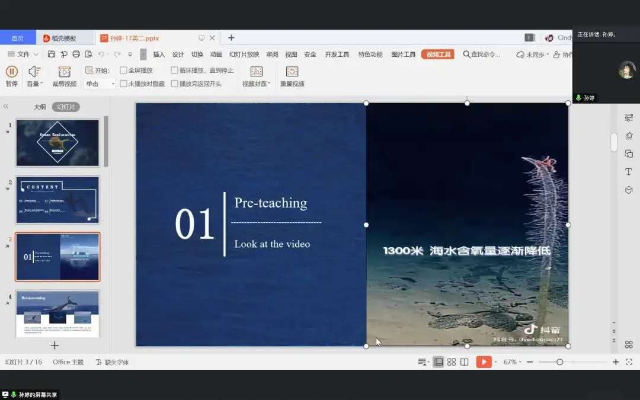Click the 大纲 outline panel button
This screenshot has width=640, height=400.
coord(40,107)
